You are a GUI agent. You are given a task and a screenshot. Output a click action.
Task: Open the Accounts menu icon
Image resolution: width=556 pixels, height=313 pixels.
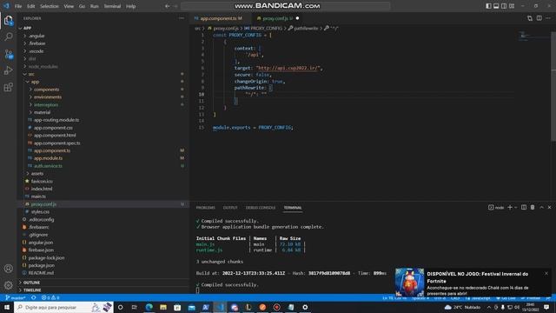(x=8, y=269)
